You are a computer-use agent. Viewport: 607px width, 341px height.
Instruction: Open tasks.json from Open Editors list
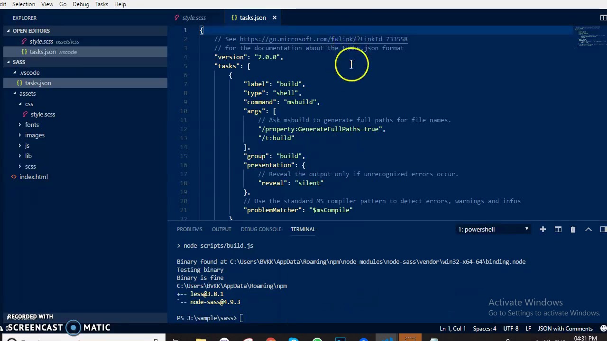[85, 52]
